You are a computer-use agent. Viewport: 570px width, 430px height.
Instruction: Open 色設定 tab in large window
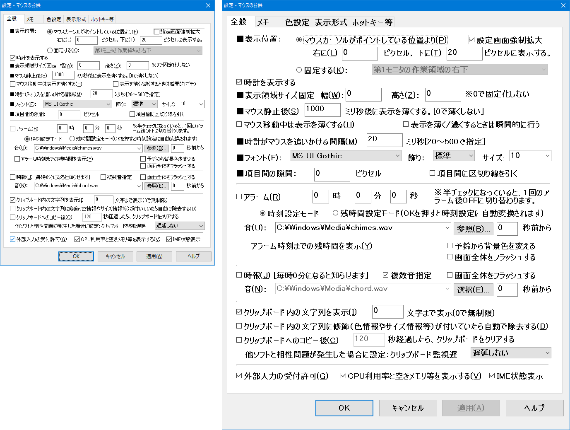pyautogui.click(x=297, y=22)
